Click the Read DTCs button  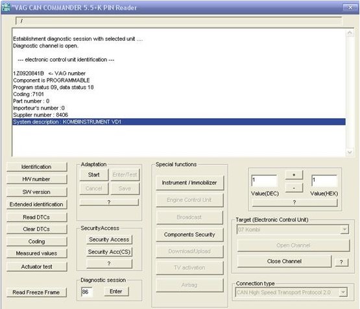36,217
